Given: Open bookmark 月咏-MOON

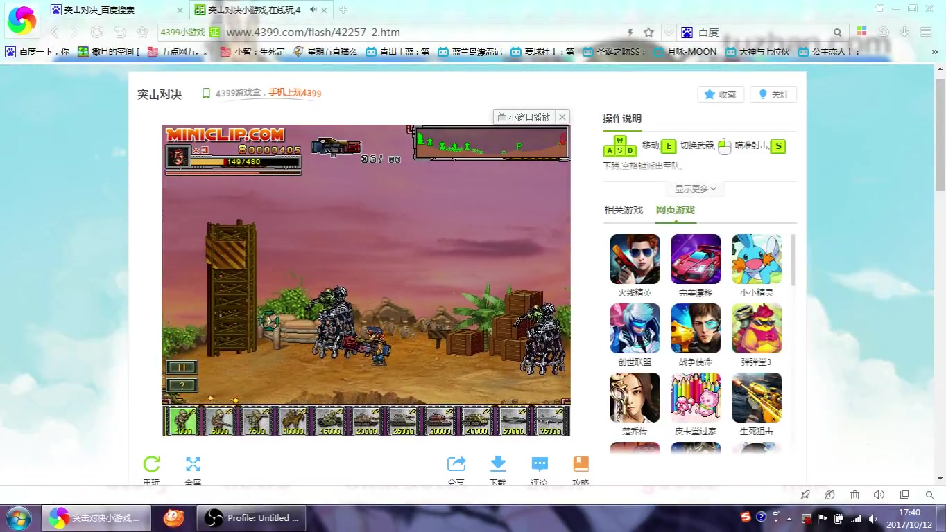Looking at the screenshot, I should tap(685, 51).
